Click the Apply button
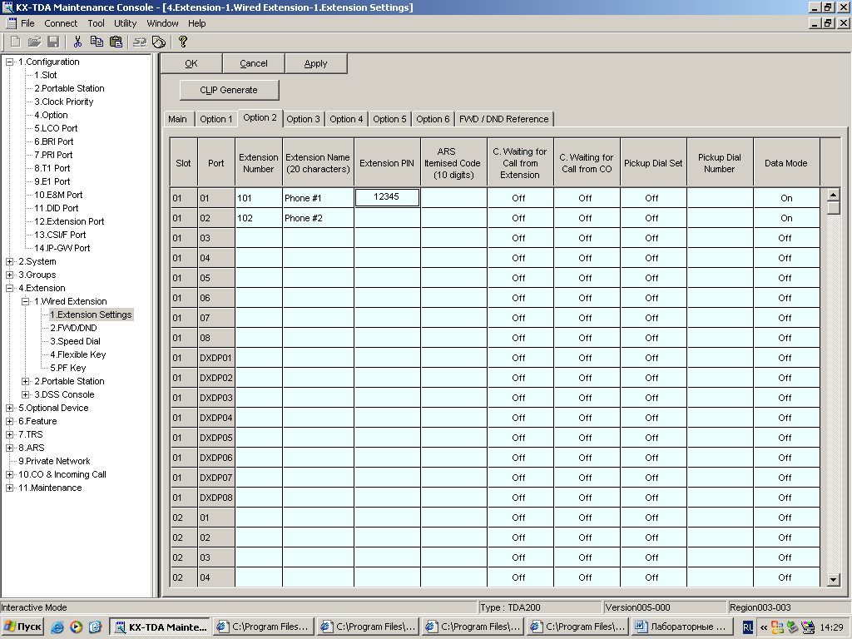Viewport: 852px width, 639px height. pos(315,63)
